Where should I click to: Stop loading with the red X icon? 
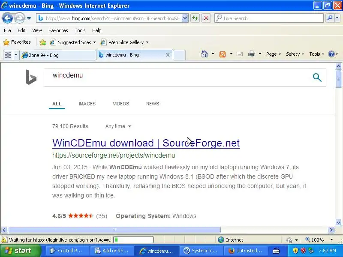tap(206, 18)
